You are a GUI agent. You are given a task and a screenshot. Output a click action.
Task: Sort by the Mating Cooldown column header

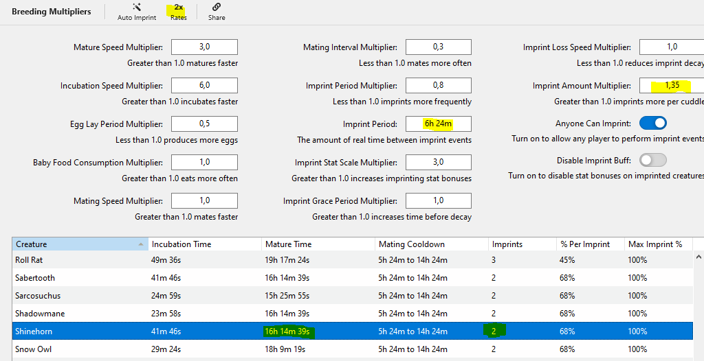click(432, 244)
